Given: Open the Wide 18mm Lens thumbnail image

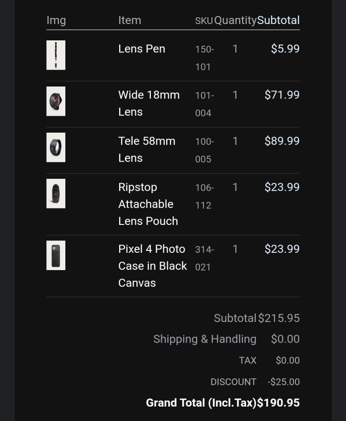Looking at the screenshot, I should (x=56, y=101).
